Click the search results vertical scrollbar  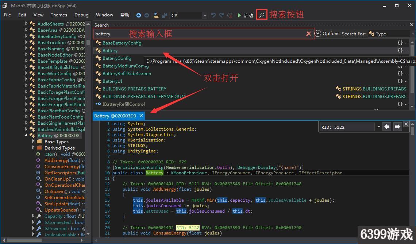click(x=412, y=74)
